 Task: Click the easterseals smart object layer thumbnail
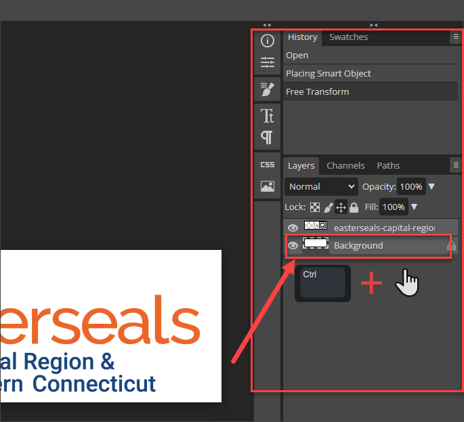316,226
